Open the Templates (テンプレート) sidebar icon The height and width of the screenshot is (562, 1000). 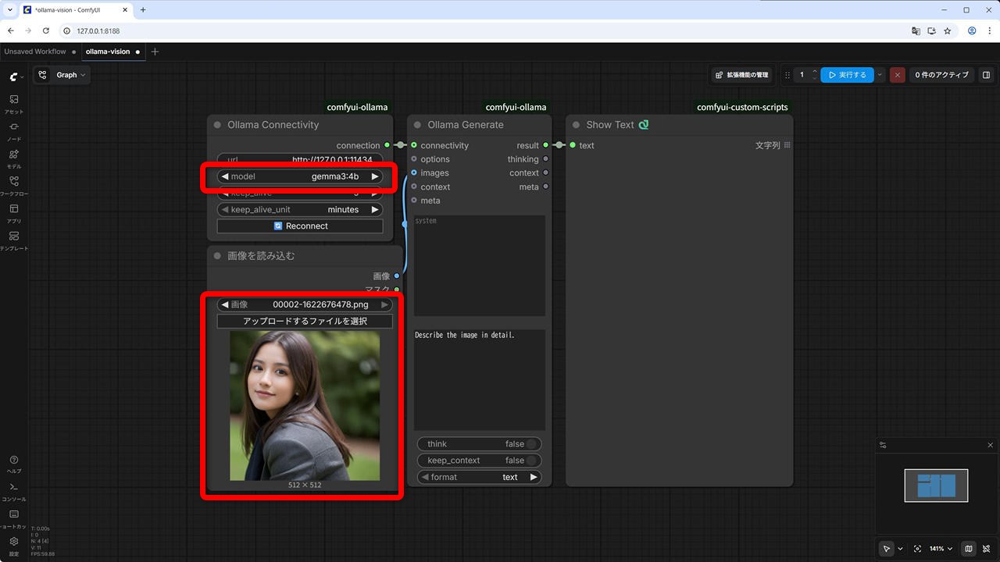[14, 240]
